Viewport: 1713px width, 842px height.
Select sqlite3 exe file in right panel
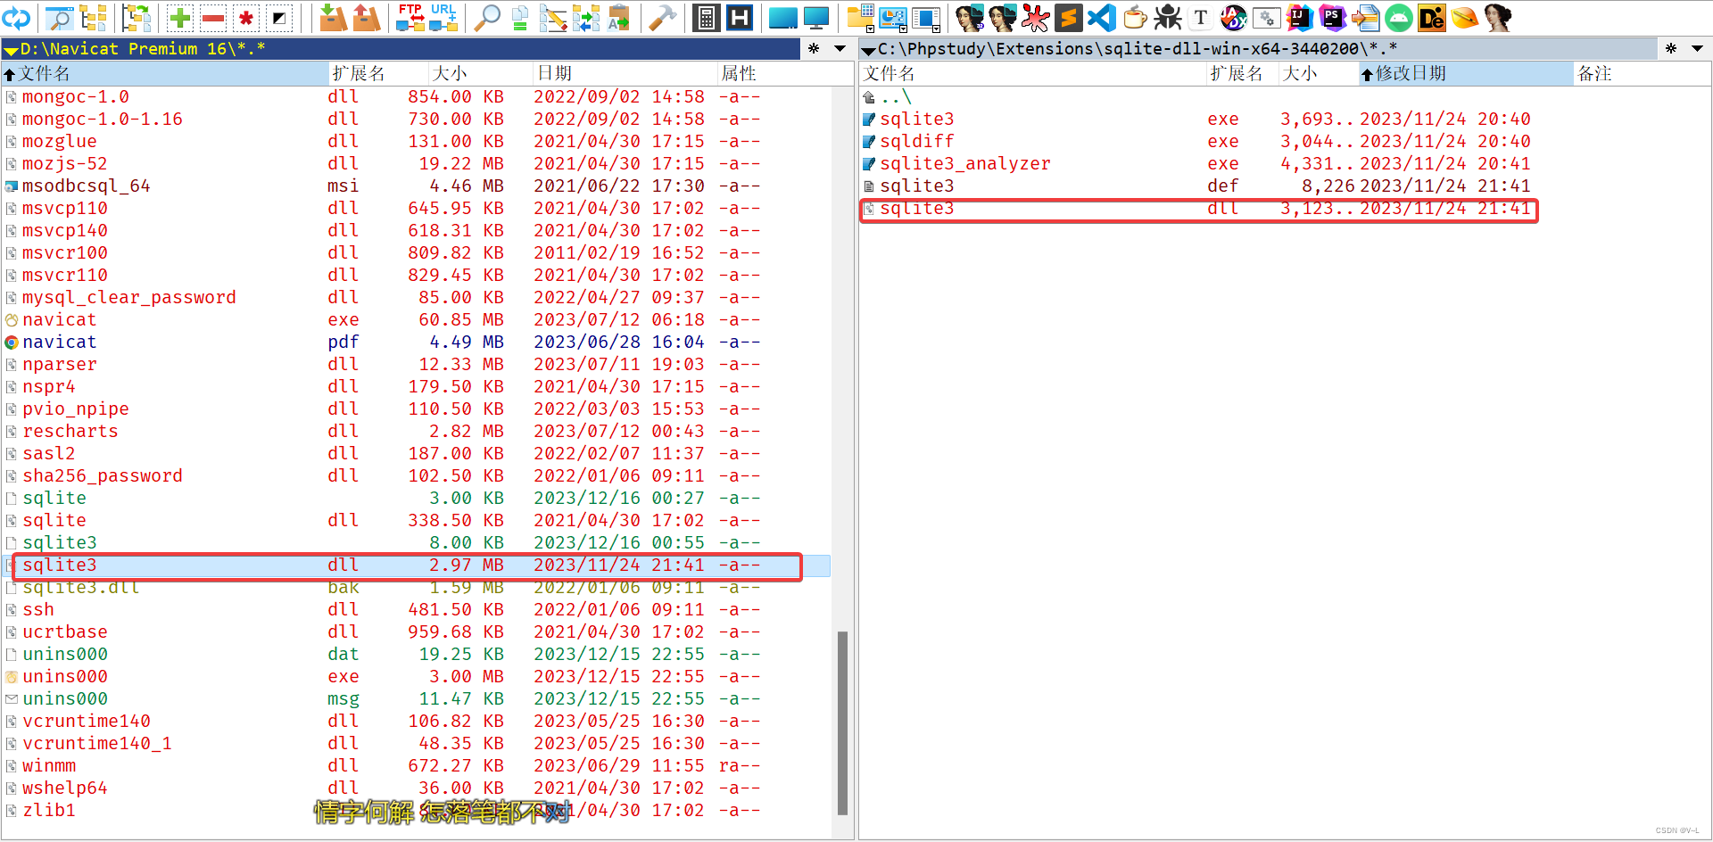1196,119
